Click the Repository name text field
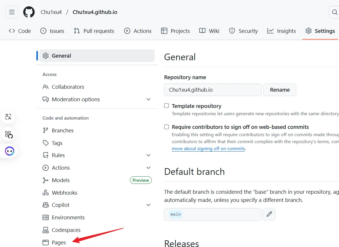This screenshot has width=339, height=247. click(x=213, y=90)
